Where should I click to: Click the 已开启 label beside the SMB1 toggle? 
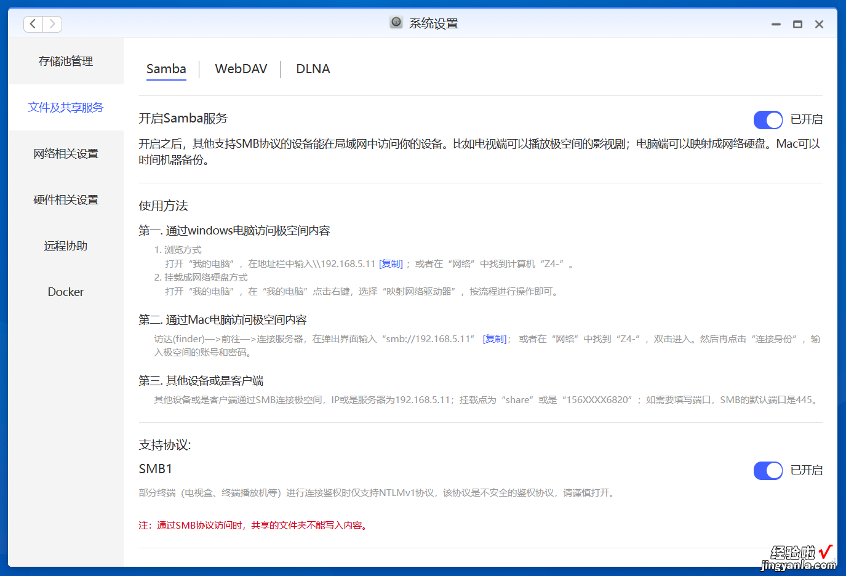(806, 470)
